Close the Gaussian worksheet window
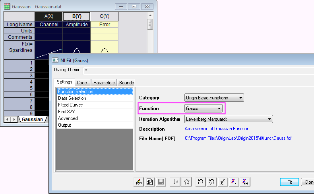314x194 pixels. [x=147, y=7]
